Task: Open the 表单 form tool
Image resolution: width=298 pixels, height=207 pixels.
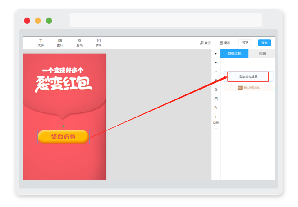Action: click(99, 43)
